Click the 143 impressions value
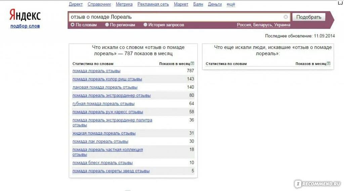Image resolution: width=344 pixels, height=191 pixels. coord(190,79)
